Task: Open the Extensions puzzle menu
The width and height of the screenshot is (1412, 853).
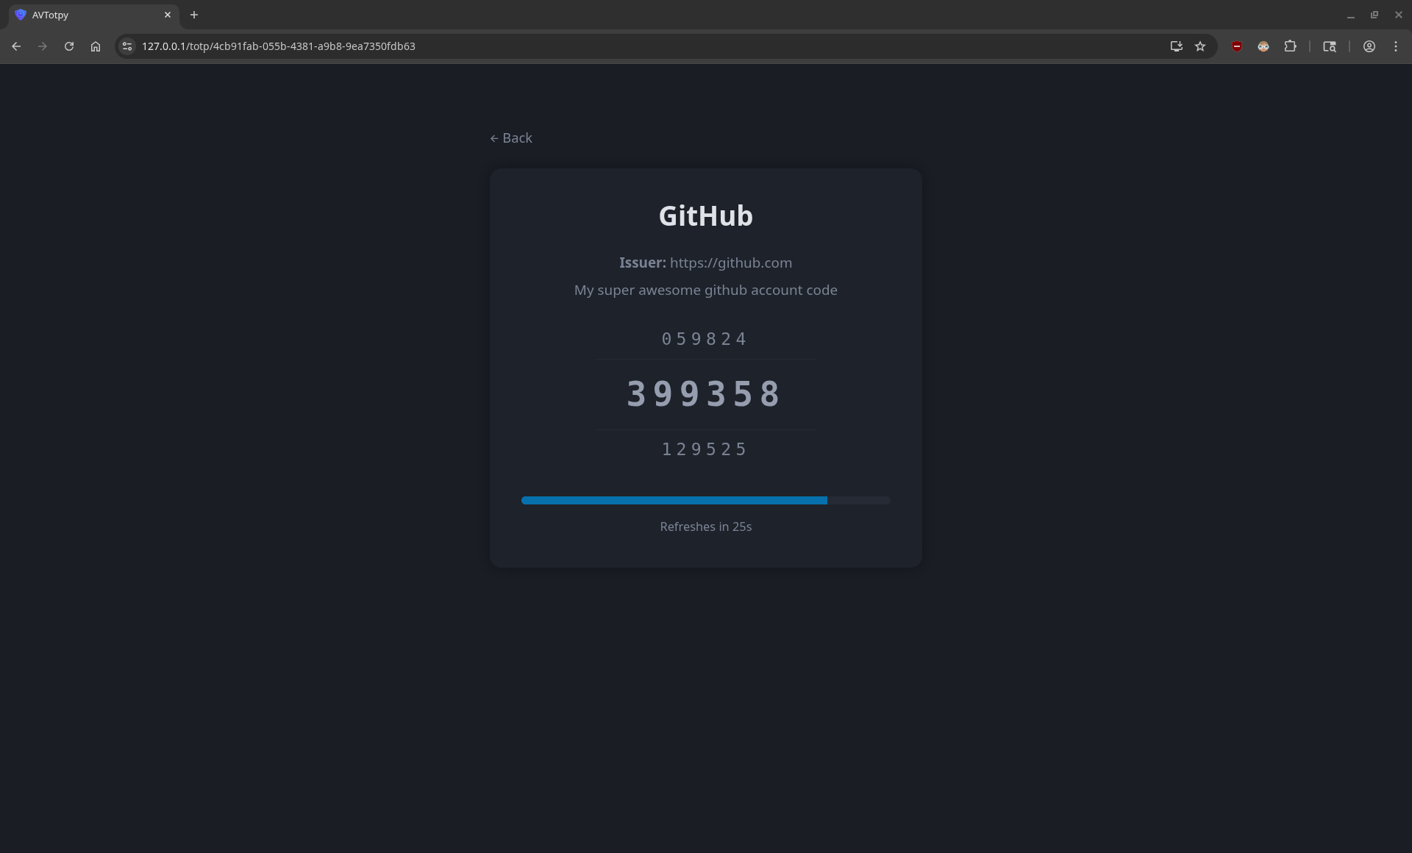Action: (x=1290, y=46)
